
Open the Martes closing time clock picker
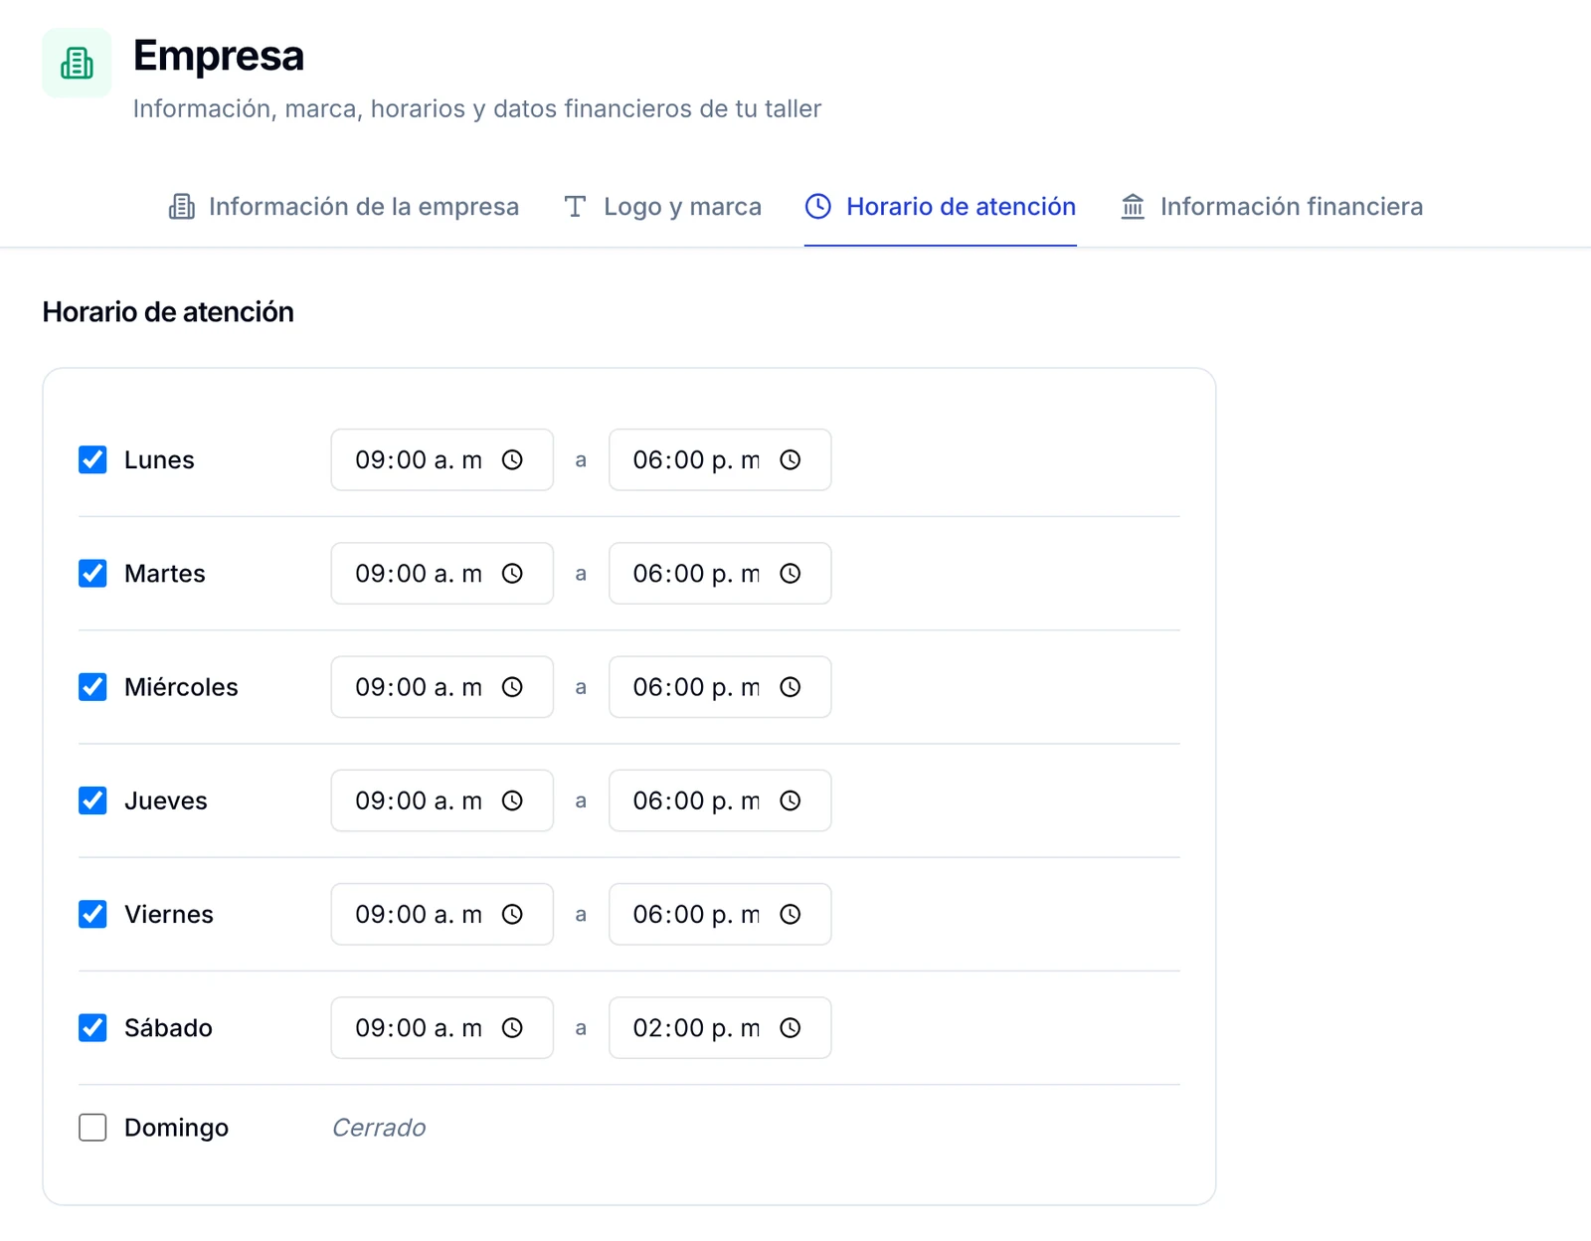(790, 573)
